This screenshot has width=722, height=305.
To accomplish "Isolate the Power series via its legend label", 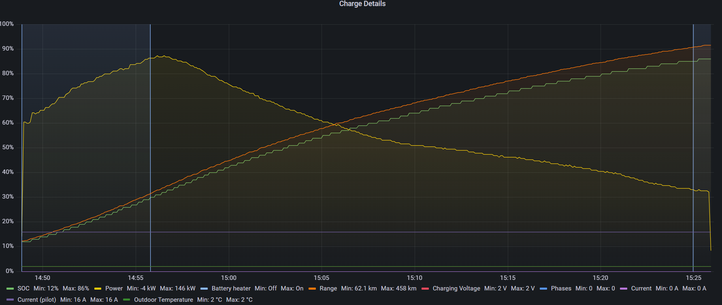I will (x=114, y=288).
